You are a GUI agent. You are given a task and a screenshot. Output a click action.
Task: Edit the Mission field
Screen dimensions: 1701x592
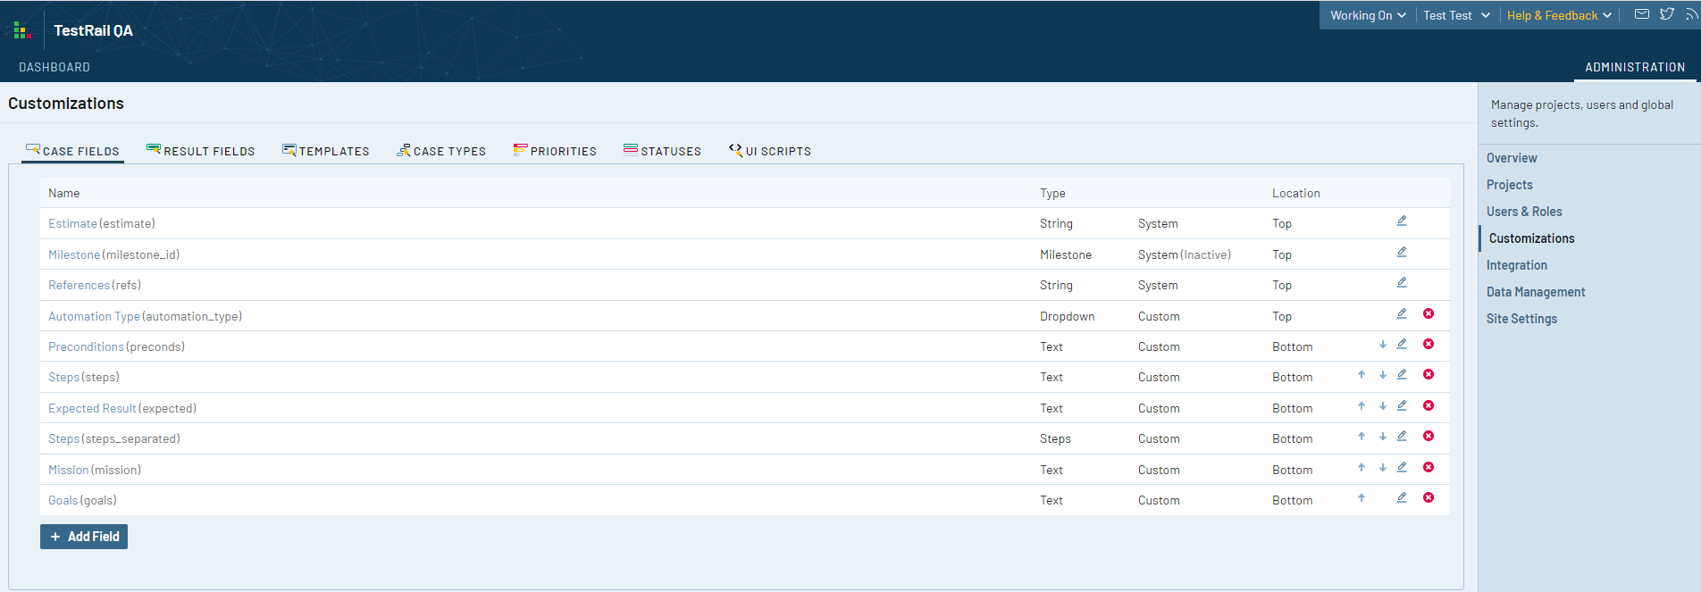(1402, 467)
